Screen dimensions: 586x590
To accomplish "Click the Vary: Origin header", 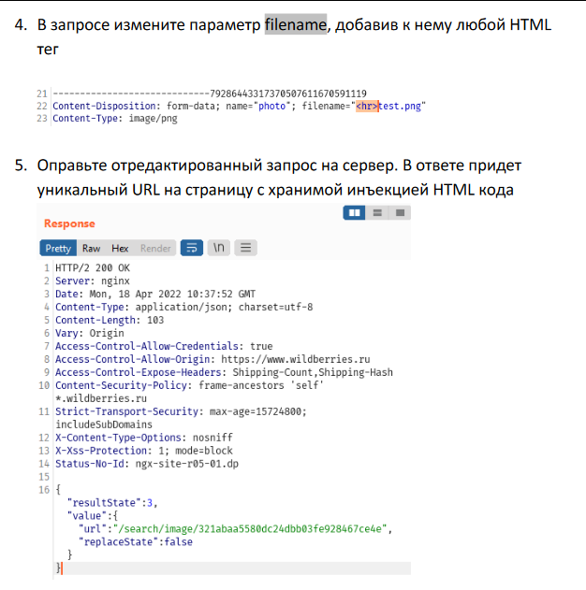I will [x=90, y=334].
